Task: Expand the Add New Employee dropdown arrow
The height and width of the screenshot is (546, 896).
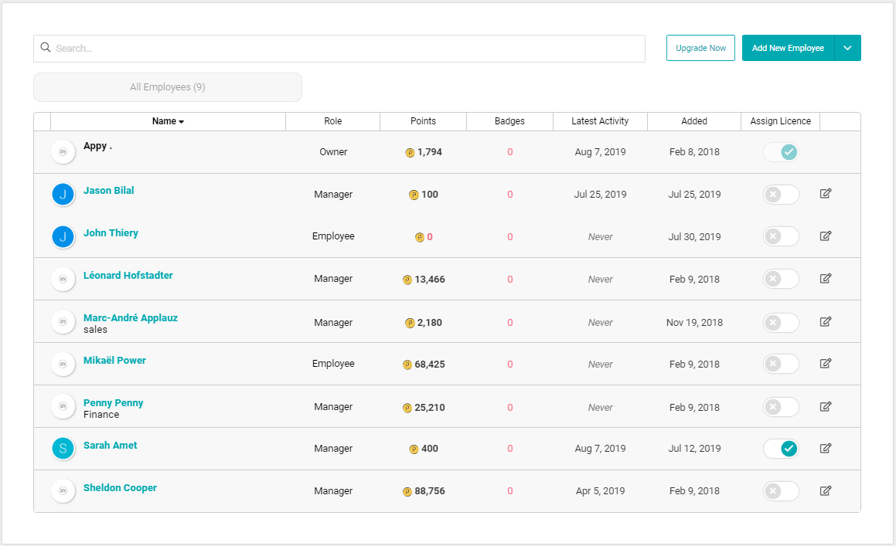Action: click(x=847, y=48)
